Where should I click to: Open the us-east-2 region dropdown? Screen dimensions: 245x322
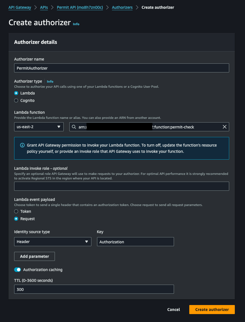click(39, 127)
